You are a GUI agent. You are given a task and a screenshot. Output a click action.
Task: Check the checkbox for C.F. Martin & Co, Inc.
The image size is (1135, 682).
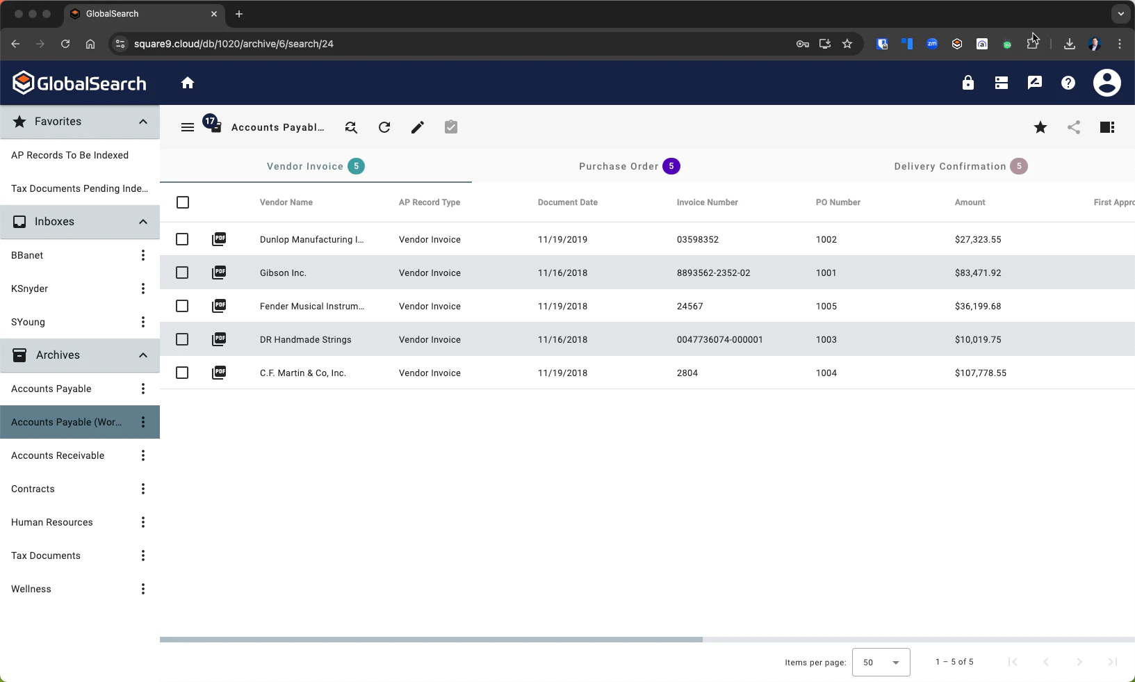[182, 373]
